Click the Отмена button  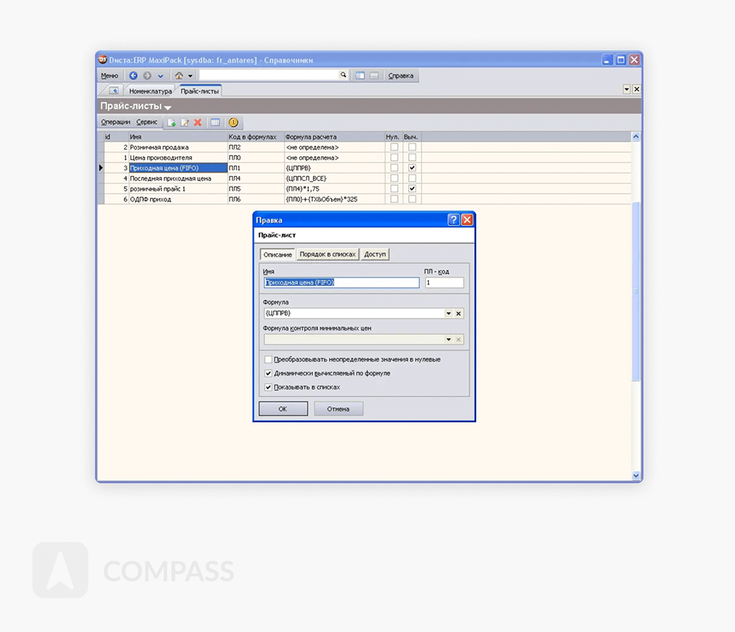(x=338, y=409)
